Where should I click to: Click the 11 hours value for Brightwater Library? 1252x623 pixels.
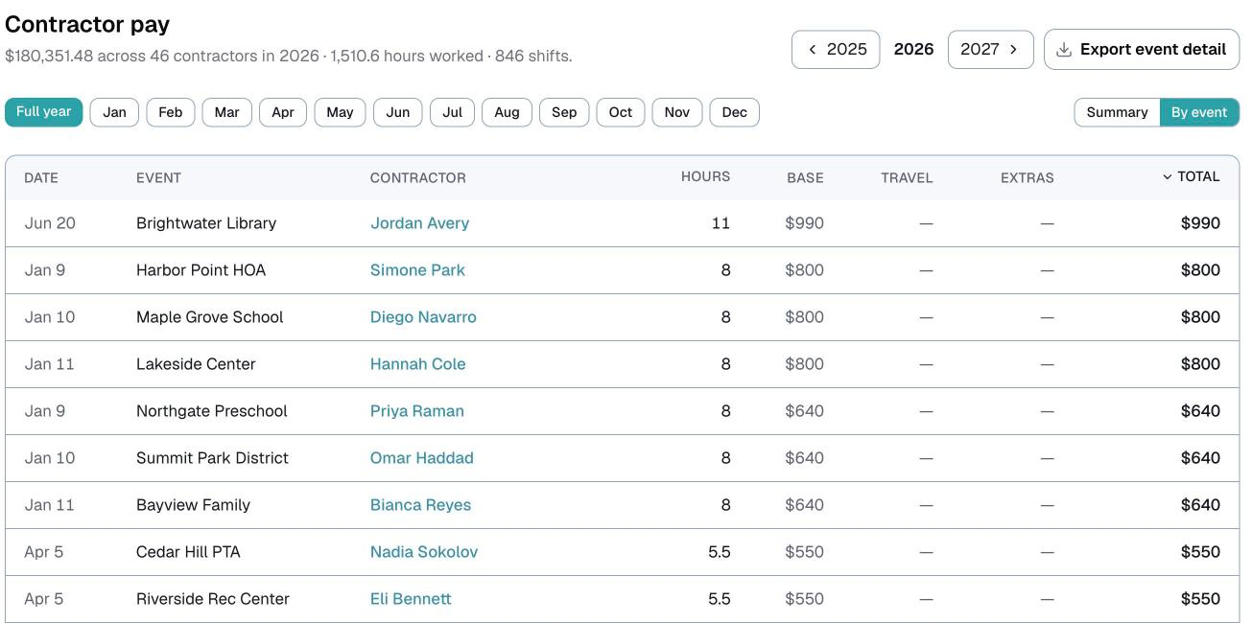(x=720, y=223)
